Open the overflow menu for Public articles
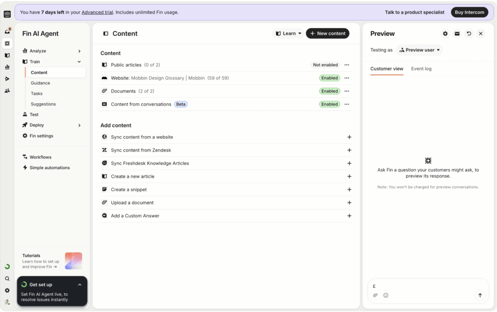Viewport: 497px width, 312px height. point(347,64)
